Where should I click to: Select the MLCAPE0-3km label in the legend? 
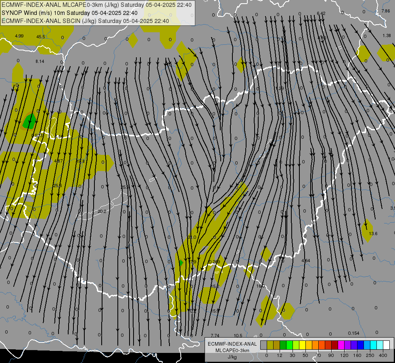tap(232, 350)
